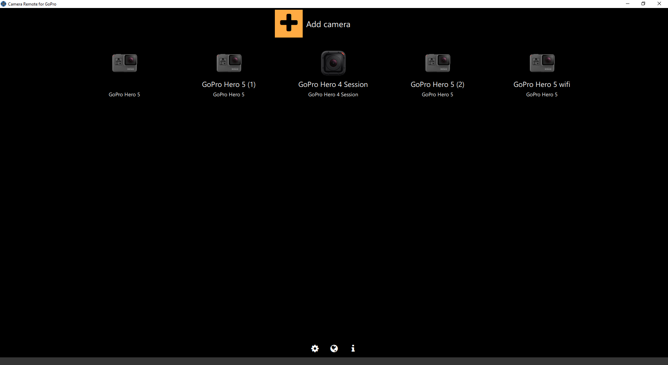668x365 pixels.
Task: Click the GoPro Hero 5 (1) name label
Action: coord(229,84)
